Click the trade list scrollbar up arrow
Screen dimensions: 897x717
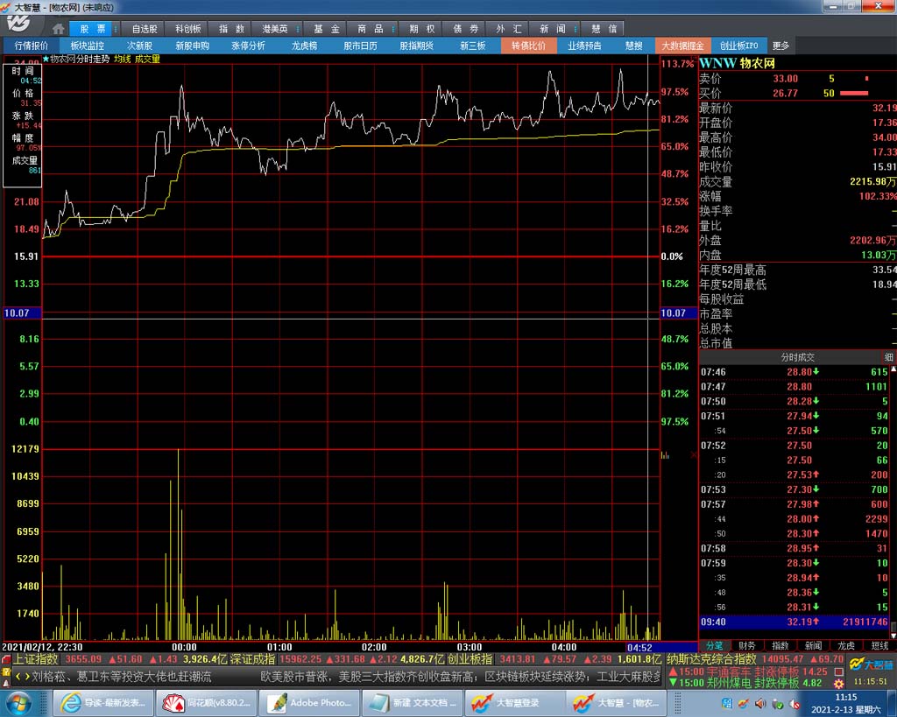(x=893, y=369)
